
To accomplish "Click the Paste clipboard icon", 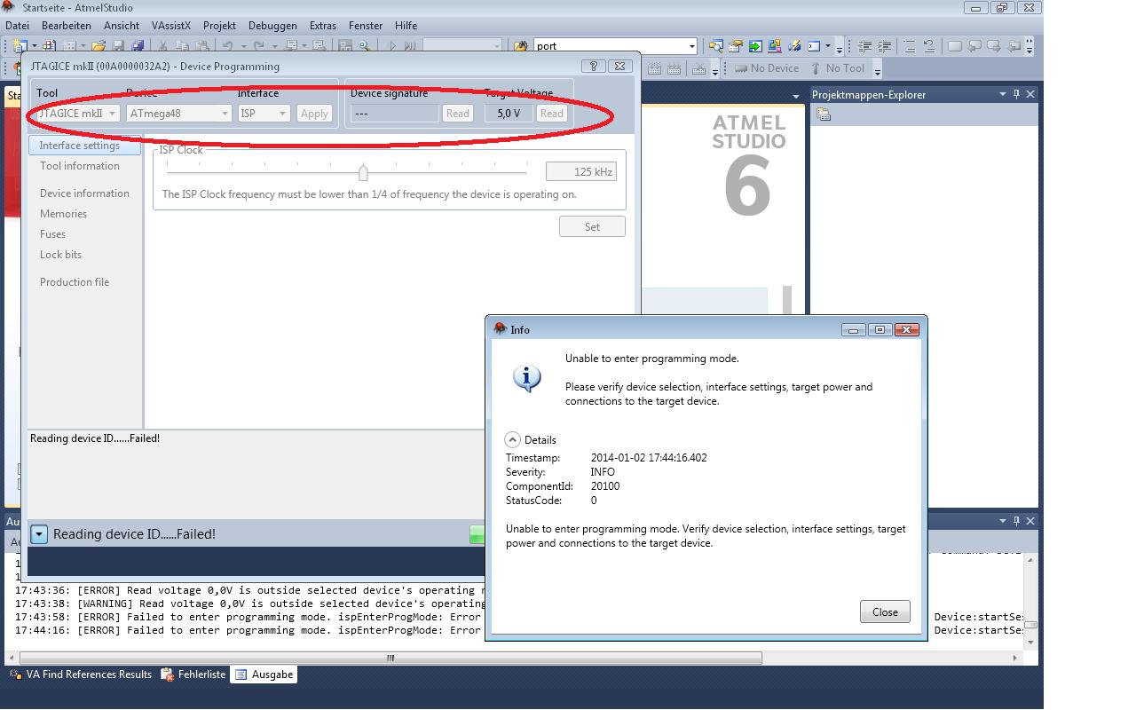I will pos(202,46).
